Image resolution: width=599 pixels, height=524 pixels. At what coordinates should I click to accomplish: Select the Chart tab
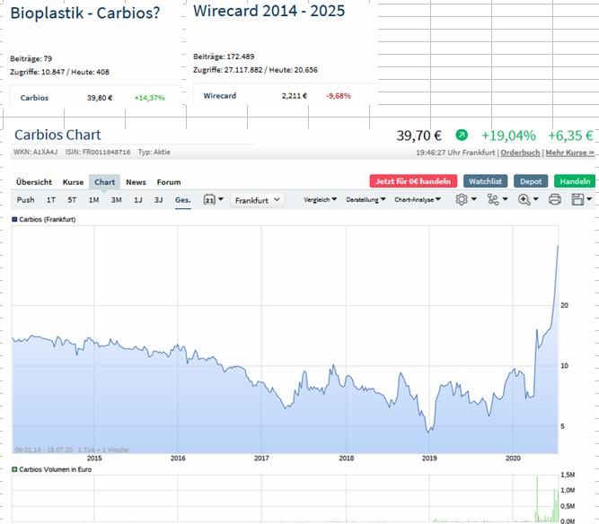click(105, 182)
